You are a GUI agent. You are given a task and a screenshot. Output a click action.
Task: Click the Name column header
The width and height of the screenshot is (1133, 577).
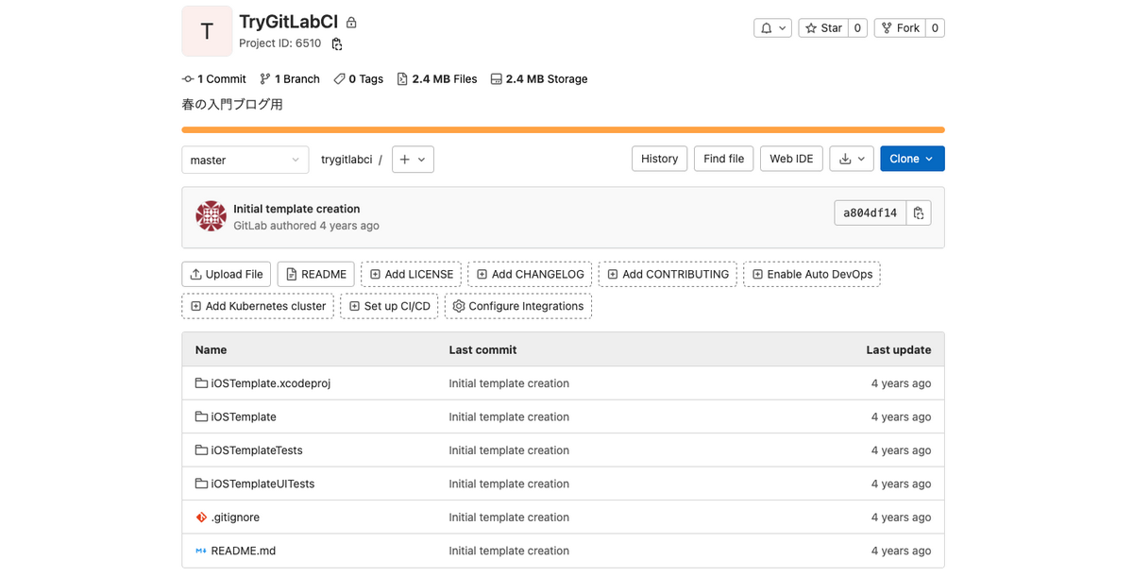coord(211,349)
